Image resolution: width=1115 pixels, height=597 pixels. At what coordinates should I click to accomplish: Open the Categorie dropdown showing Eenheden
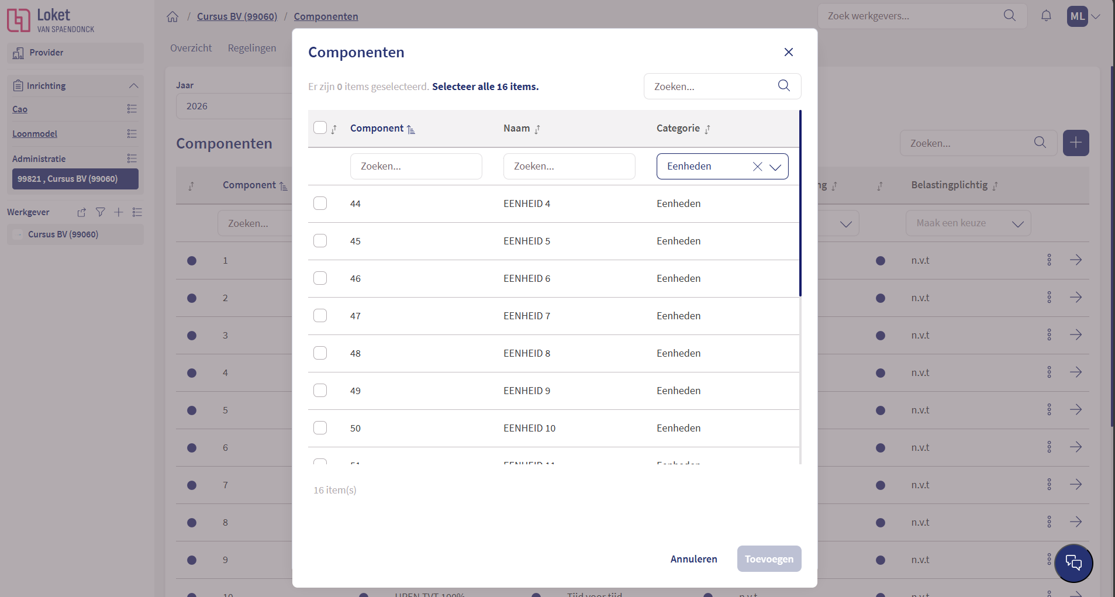click(775, 167)
